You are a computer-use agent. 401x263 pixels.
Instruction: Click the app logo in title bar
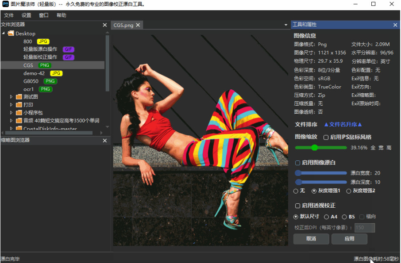(x=5, y=4)
